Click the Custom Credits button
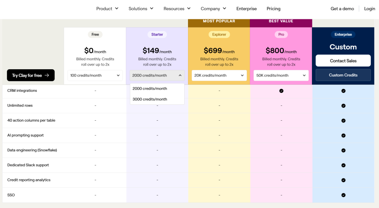 coord(343,75)
